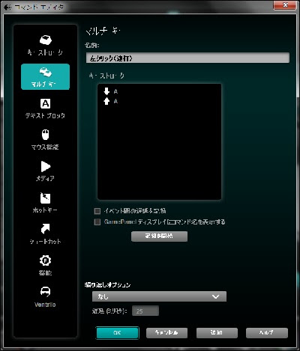Select the キーストローク keystroke category icon

[45, 40]
